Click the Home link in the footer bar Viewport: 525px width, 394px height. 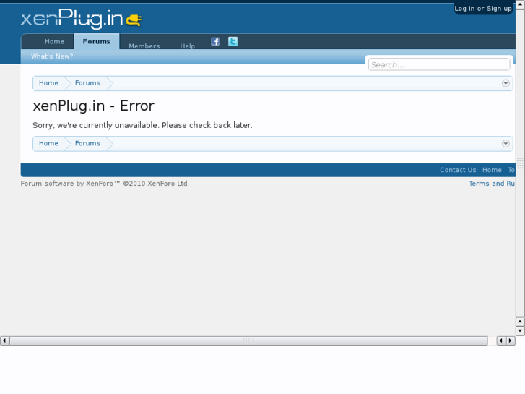pos(492,170)
